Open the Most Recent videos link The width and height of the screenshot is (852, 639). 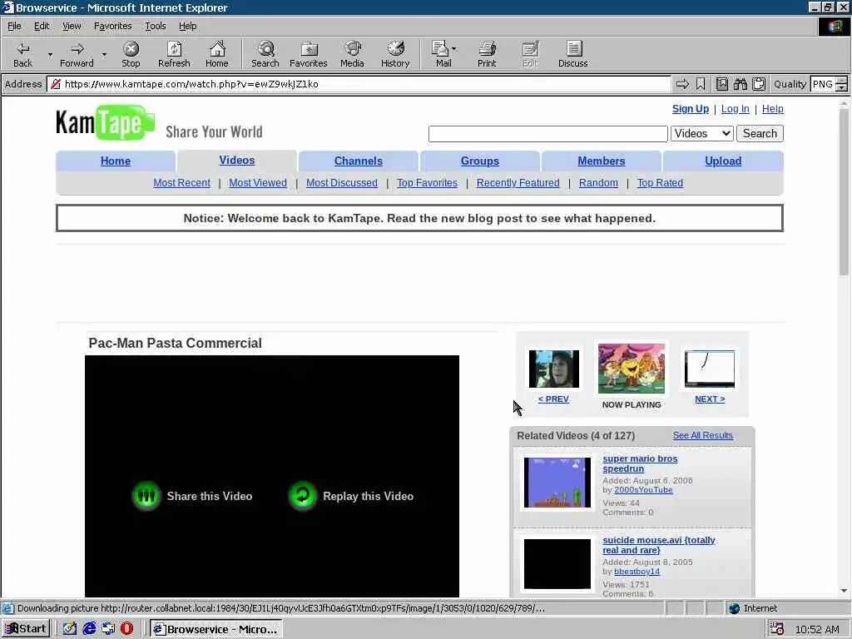pyautogui.click(x=181, y=182)
